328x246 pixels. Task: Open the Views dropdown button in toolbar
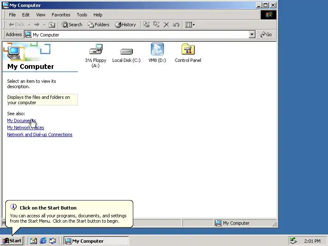point(190,25)
